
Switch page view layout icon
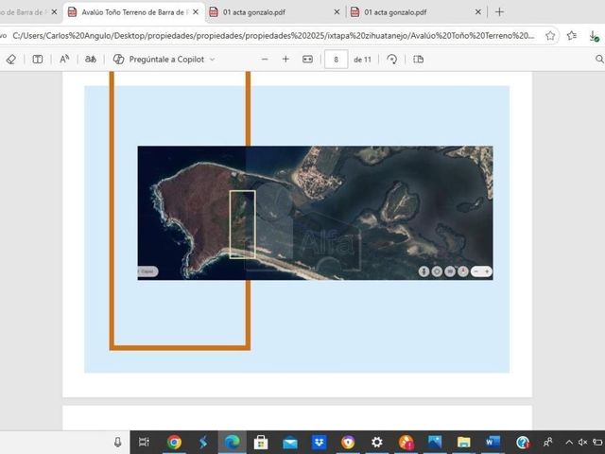point(418,59)
